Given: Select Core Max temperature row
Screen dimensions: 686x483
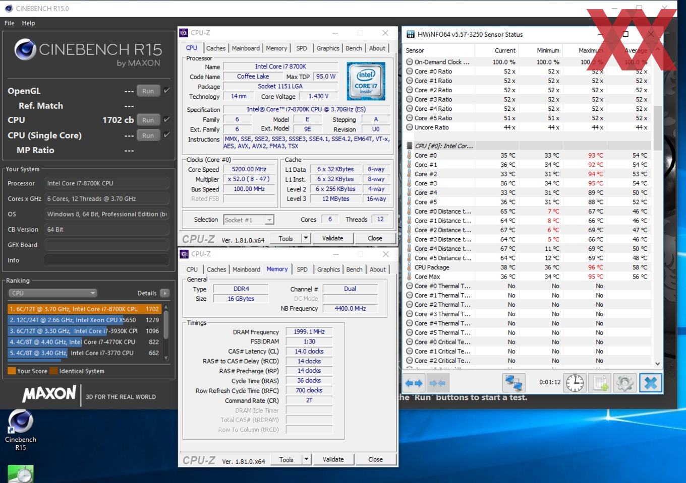Looking at the screenshot, I should point(528,277).
